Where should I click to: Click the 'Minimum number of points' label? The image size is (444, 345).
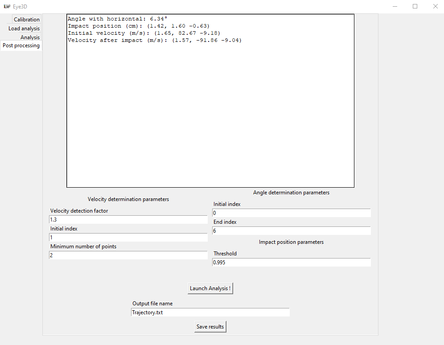(83, 246)
